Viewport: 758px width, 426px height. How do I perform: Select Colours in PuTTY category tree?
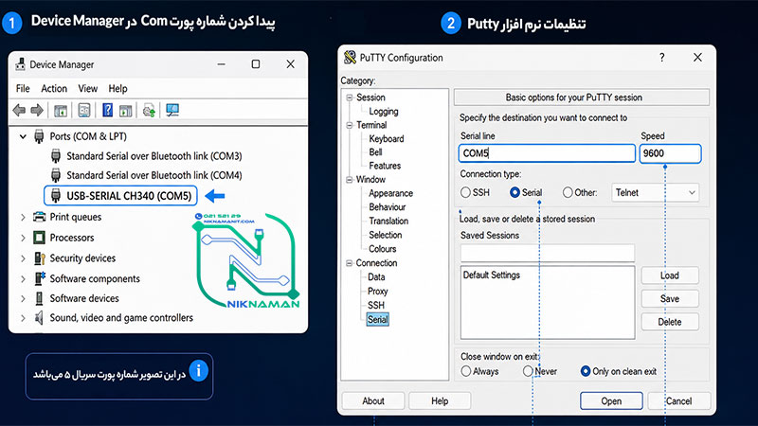[x=383, y=249]
